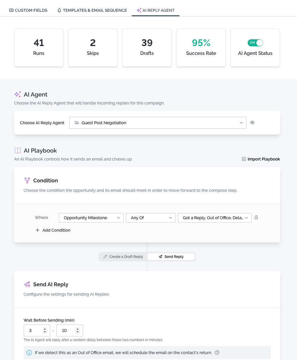Click the Send AI Reply heading text
Image resolution: width=297 pixels, height=360 pixels.
coord(51,284)
